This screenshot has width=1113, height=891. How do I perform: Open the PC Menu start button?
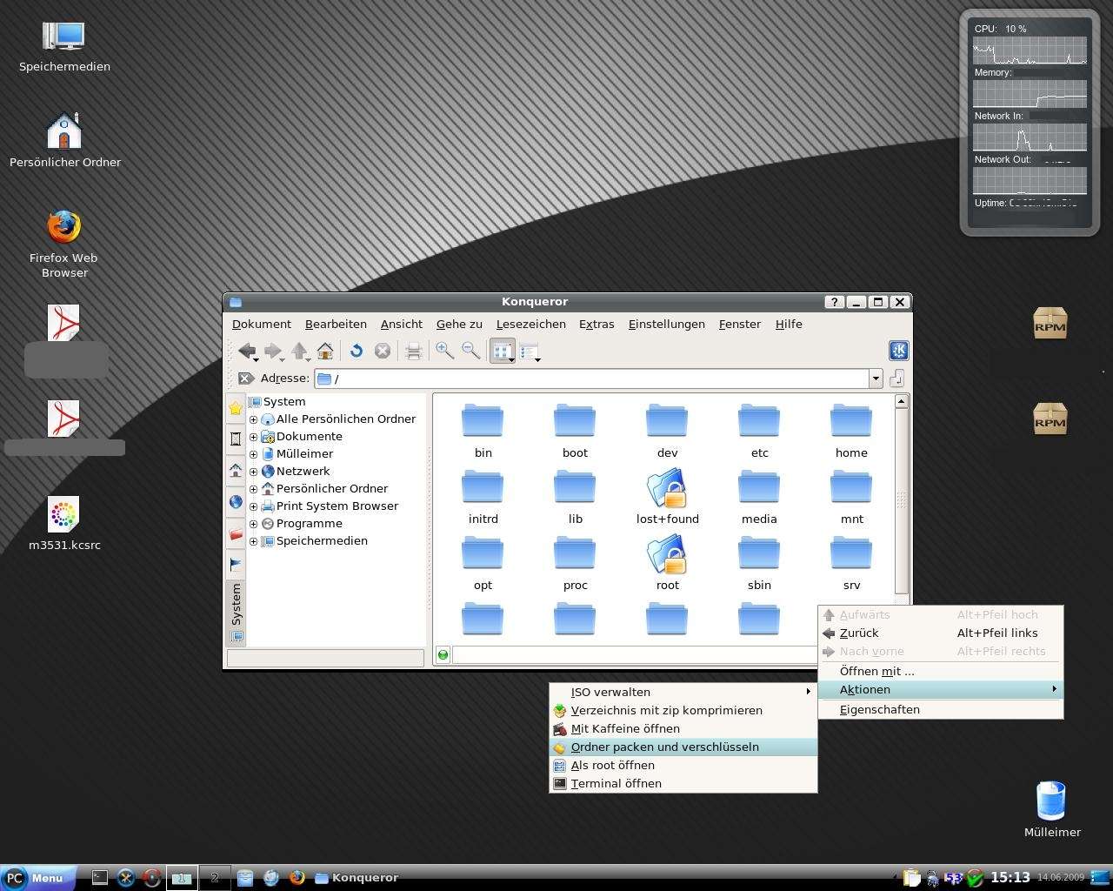click(x=37, y=878)
